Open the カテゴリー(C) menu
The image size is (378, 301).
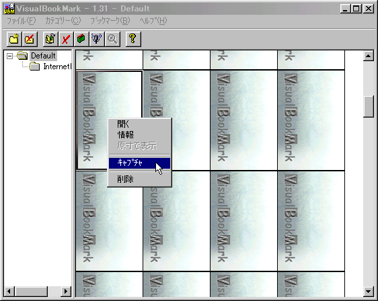(x=63, y=21)
